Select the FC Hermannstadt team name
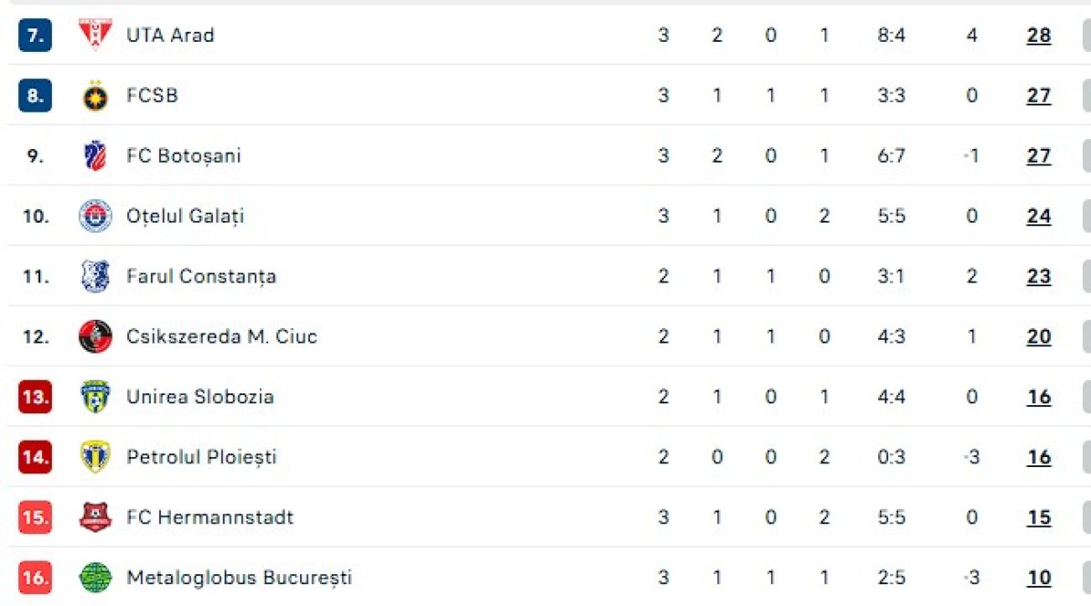Screen dimensions: 1091x606 click(x=210, y=517)
